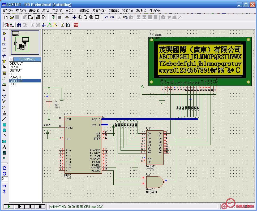257x211 pixels.
Task: Click the P pick devices button
Action: pos(11,59)
